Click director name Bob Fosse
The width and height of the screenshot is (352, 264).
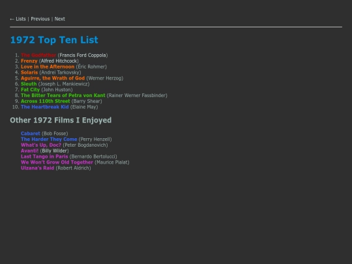point(55,134)
